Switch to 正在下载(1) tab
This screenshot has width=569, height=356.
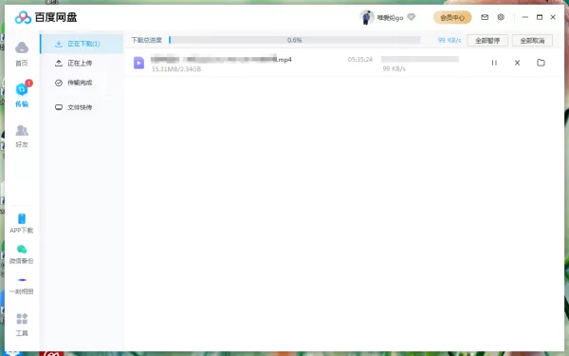tap(82, 44)
